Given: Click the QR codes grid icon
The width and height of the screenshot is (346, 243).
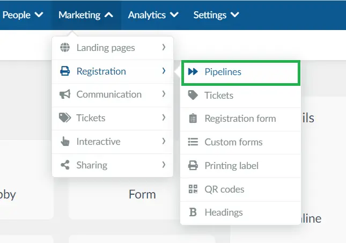Looking at the screenshot, I should pos(193,189).
